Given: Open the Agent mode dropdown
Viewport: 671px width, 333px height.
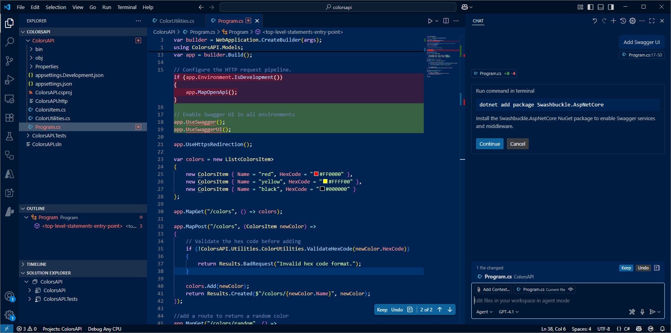Looking at the screenshot, I should pos(484,312).
